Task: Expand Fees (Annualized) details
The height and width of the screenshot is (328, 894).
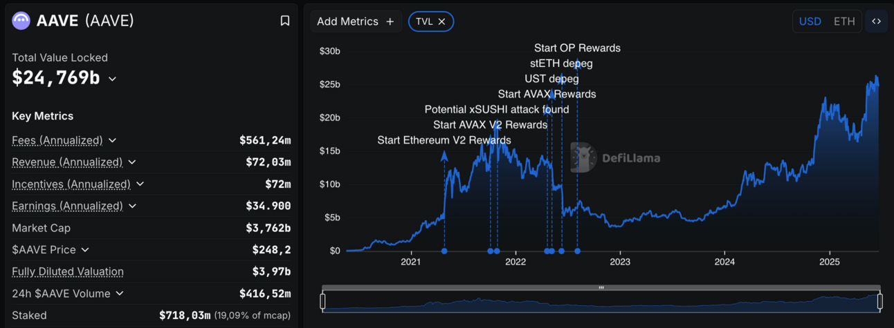Action: (x=112, y=140)
